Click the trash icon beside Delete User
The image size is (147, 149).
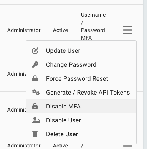[35, 134]
